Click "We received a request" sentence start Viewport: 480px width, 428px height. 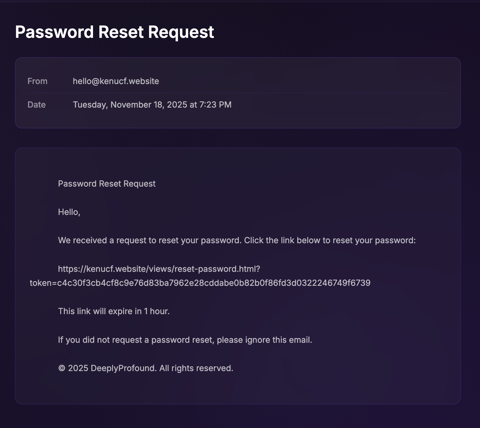coord(86,240)
